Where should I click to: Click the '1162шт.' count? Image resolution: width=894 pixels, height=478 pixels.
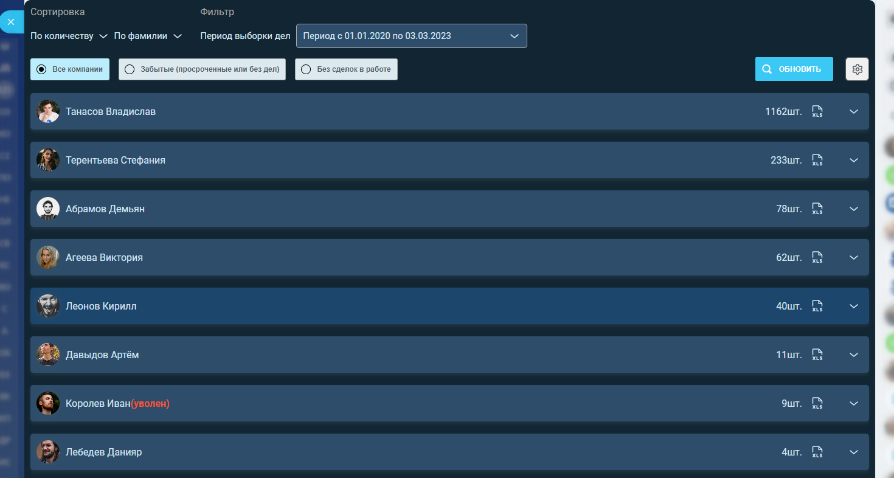(x=783, y=111)
